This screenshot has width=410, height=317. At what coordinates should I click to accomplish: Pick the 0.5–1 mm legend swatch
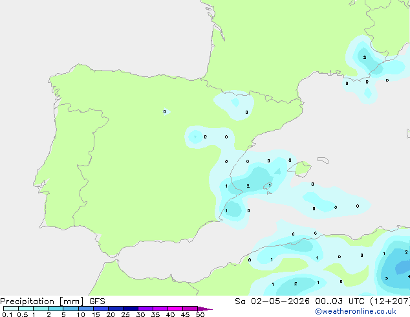tap(26, 309)
